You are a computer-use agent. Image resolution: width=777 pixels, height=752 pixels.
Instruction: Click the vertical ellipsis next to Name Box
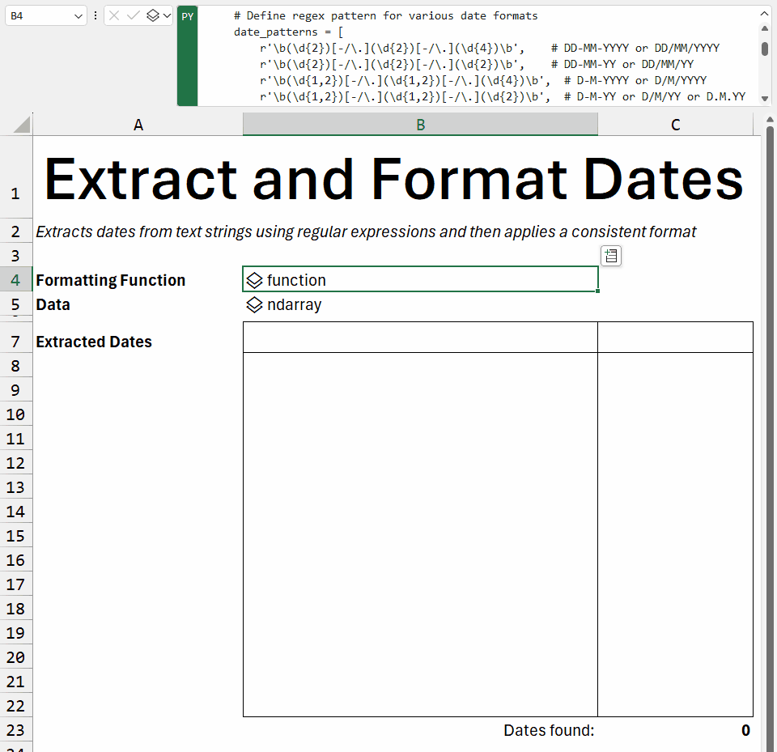coord(96,15)
